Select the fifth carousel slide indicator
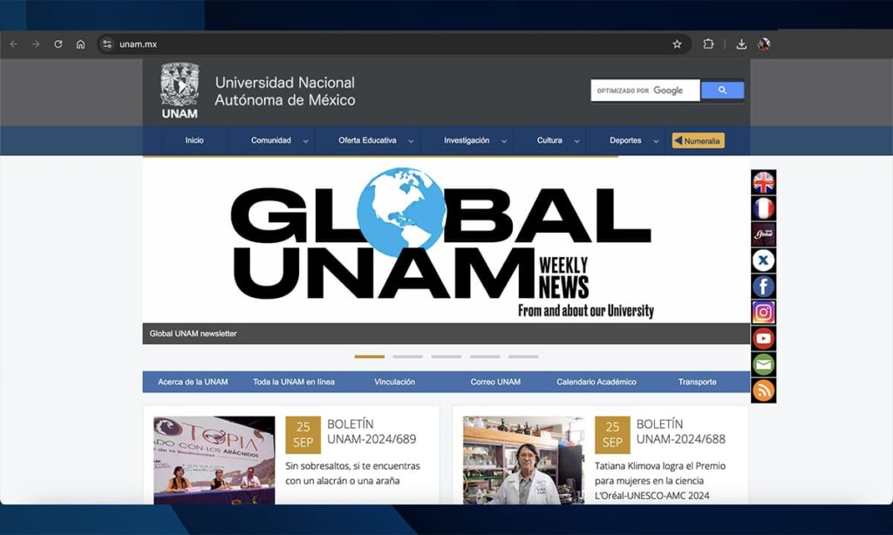 tap(523, 357)
